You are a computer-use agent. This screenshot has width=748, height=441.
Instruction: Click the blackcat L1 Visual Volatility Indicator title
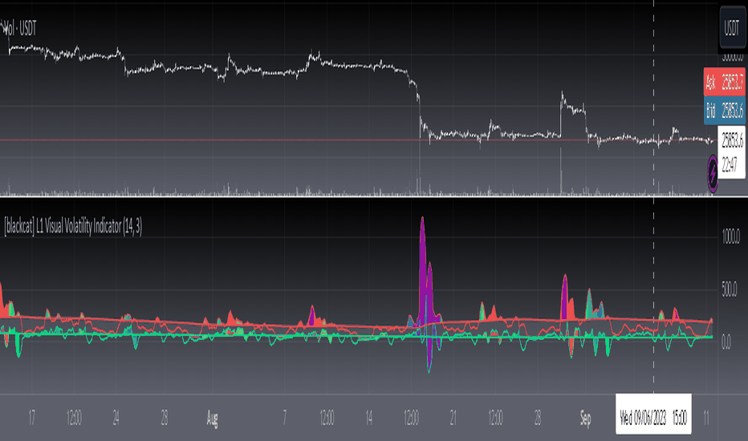[x=73, y=226]
